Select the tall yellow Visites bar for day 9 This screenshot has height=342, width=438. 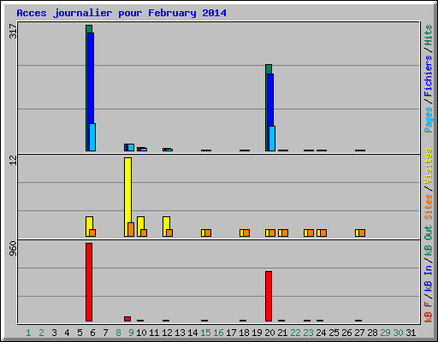tap(127, 197)
